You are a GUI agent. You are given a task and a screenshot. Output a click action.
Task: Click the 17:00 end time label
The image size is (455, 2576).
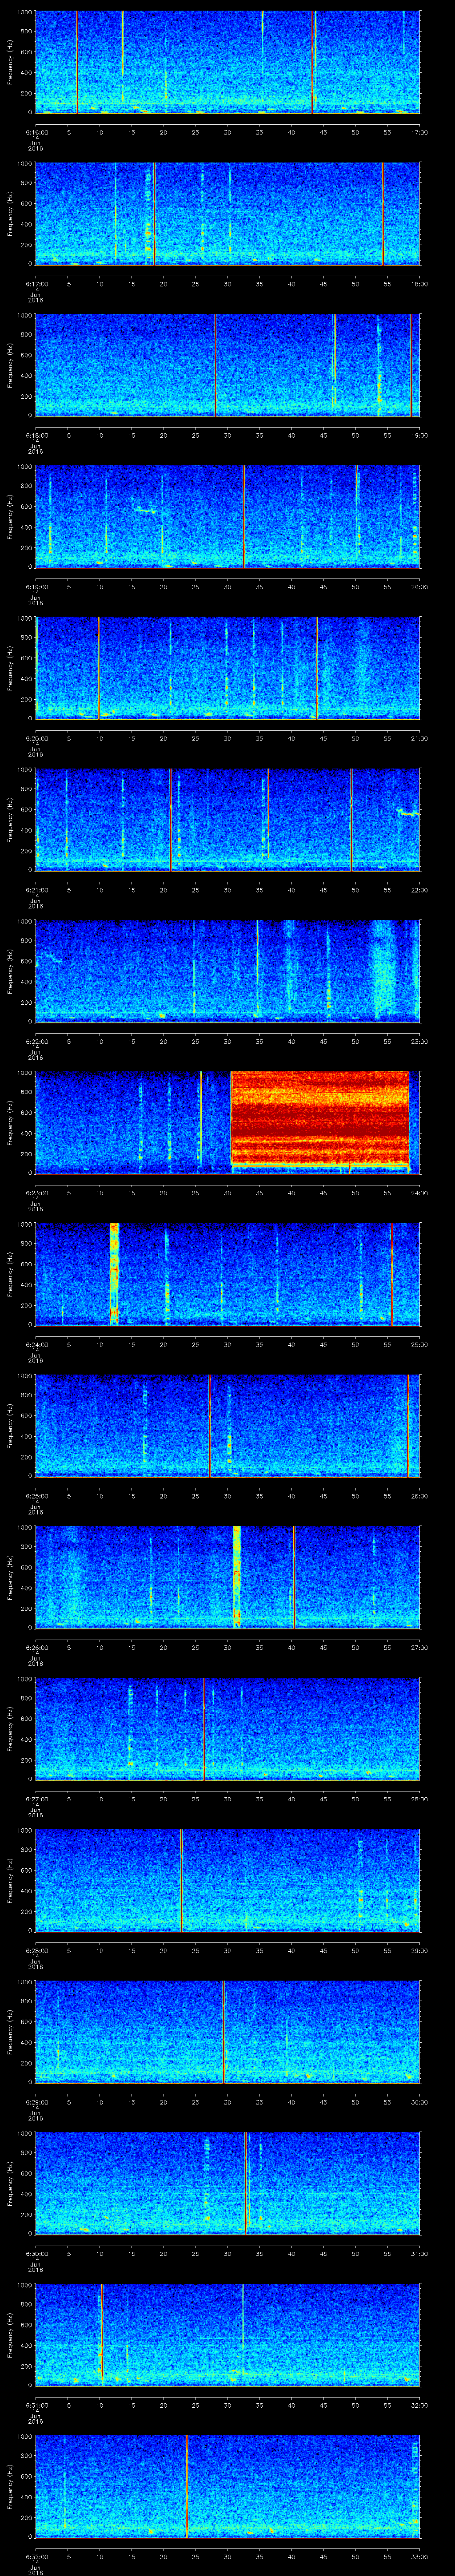pos(419,132)
